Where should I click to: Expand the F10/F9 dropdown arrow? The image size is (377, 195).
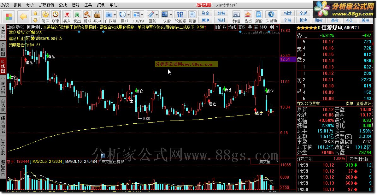coord(142,15)
